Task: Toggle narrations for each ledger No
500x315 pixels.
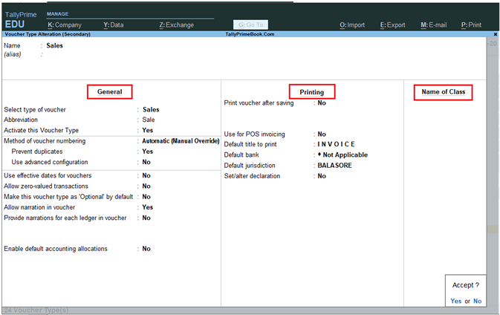Action: point(146,218)
